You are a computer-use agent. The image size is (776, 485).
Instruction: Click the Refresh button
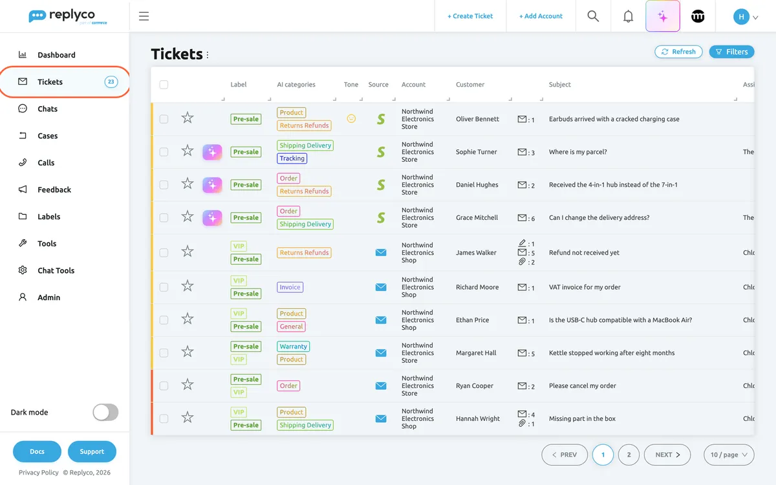pos(678,52)
